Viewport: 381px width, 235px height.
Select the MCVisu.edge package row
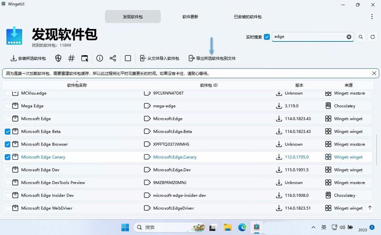tap(187, 93)
